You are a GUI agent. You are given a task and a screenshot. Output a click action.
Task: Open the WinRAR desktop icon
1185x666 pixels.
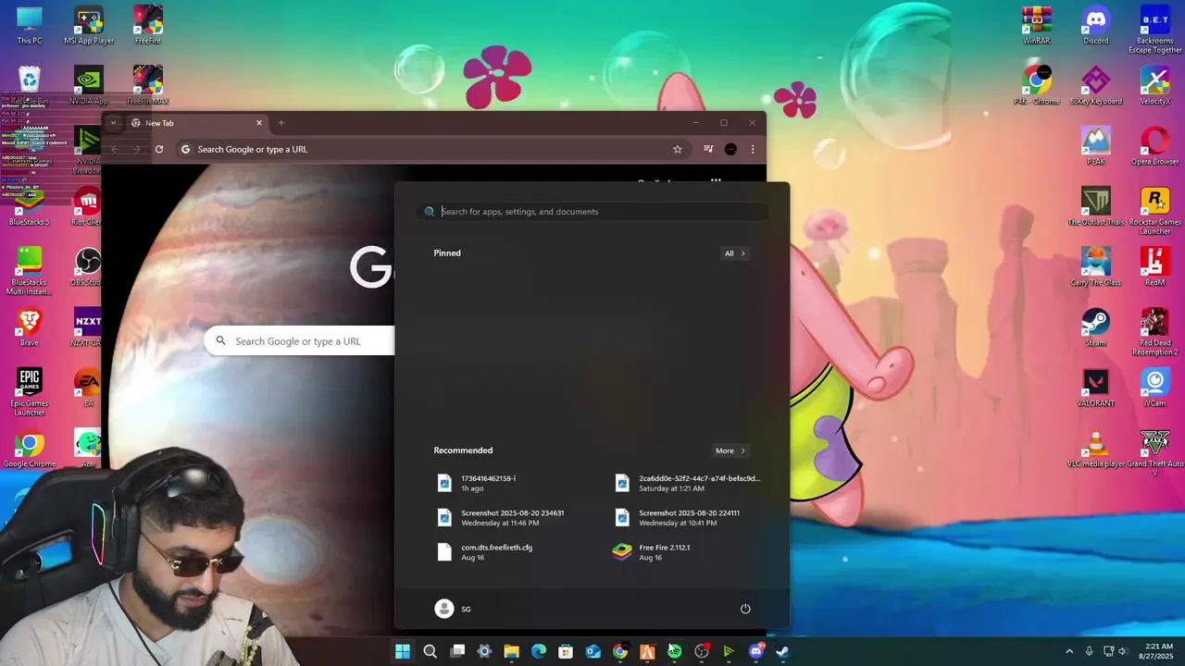coord(1037,25)
